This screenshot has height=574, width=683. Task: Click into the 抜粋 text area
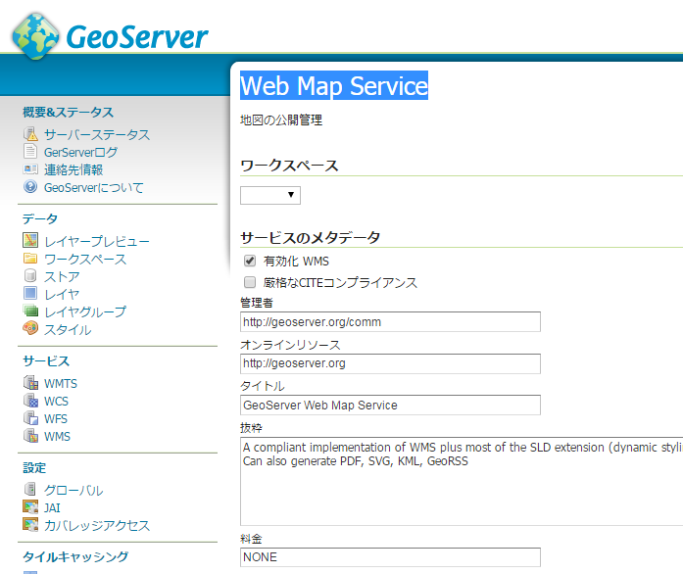coord(461,480)
